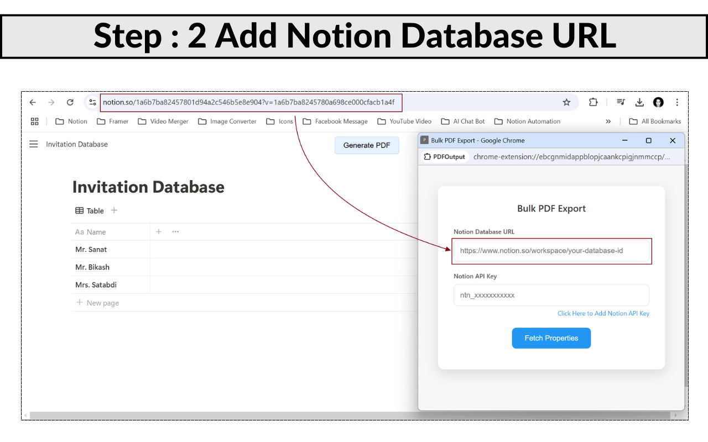Open the Framer bookmarks folder
The height and width of the screenshot is (442, 708).
[112, 122]
